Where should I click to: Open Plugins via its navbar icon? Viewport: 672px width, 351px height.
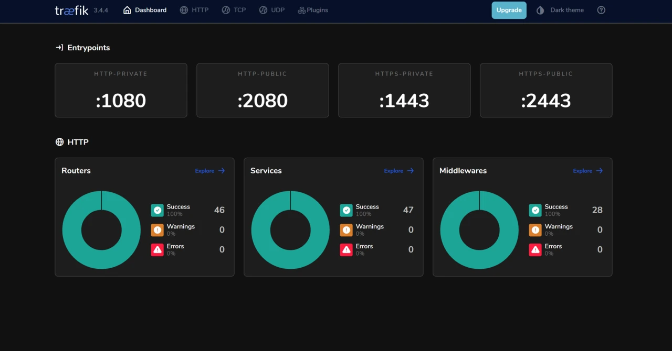(x=301, y=10)
